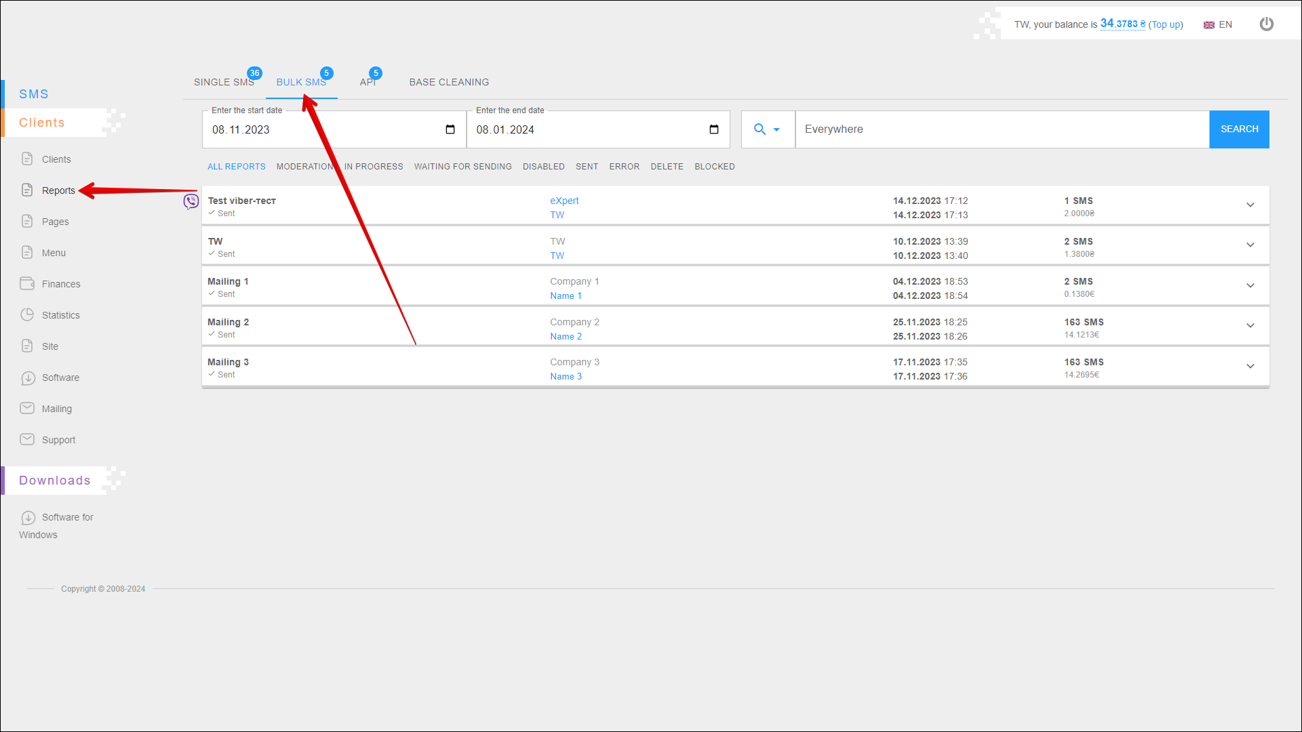Click the power logout icon
This screenshot has width=1302, height=732.
(x=1266, y=24)
